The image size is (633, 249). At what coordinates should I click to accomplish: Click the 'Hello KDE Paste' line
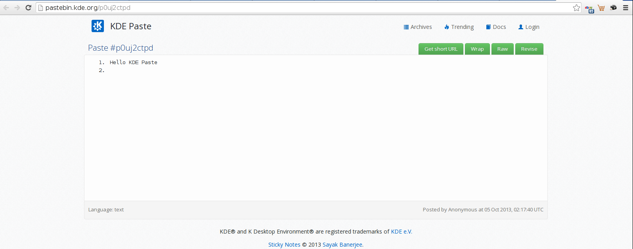134,63
